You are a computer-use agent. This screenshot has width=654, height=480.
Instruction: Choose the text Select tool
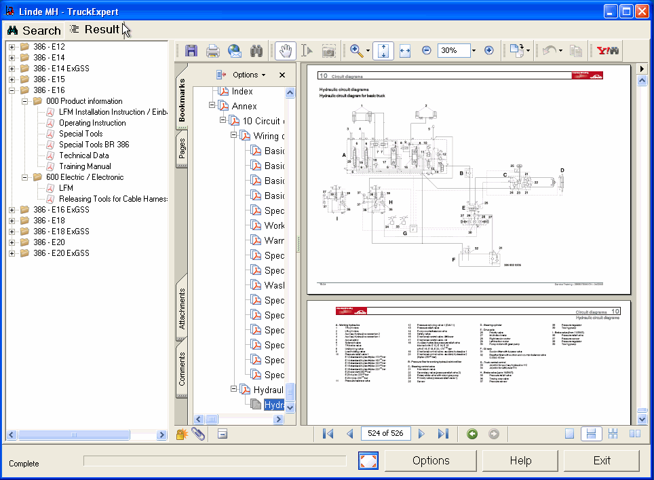pyautogui.click(x=307, y=51)
